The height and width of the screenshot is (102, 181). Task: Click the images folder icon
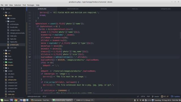pyautogui.click(x=6, y=62)
